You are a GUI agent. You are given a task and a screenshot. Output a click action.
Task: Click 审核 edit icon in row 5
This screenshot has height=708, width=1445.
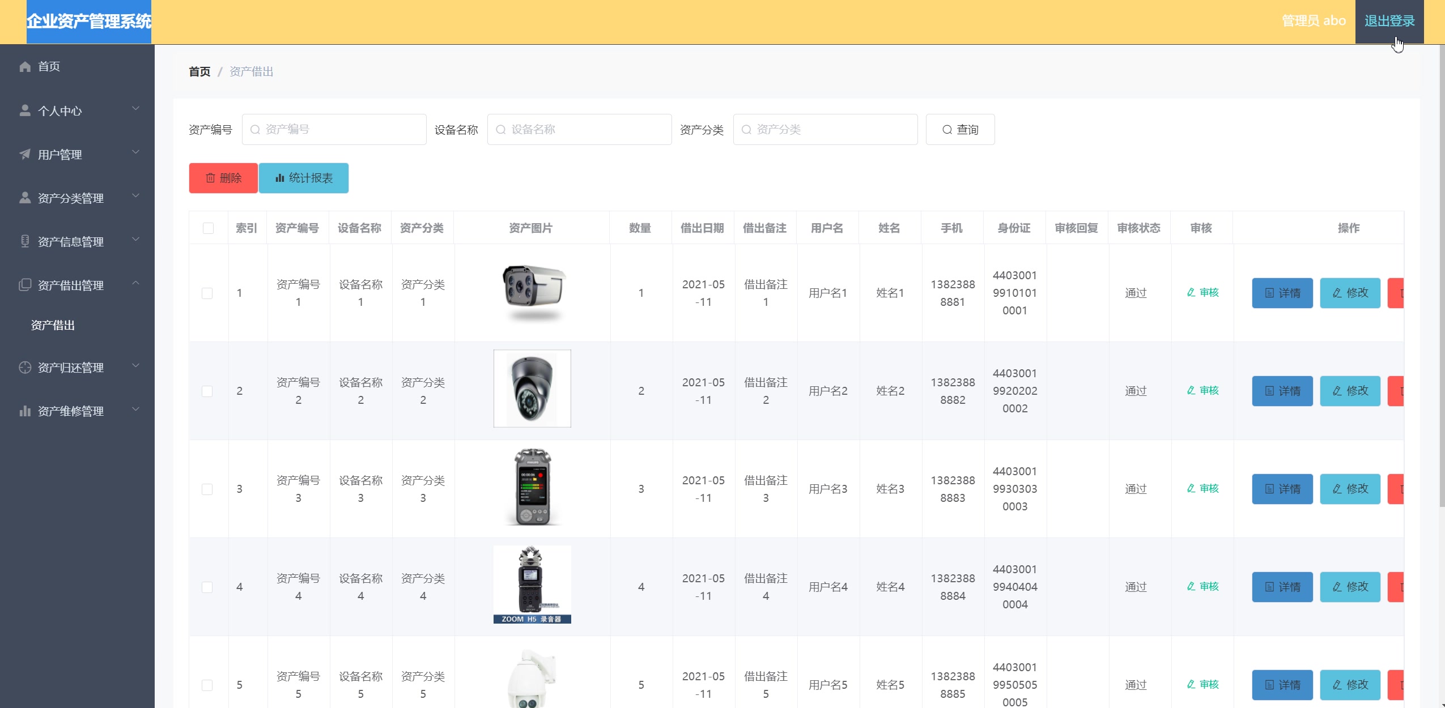[1191, 684]
